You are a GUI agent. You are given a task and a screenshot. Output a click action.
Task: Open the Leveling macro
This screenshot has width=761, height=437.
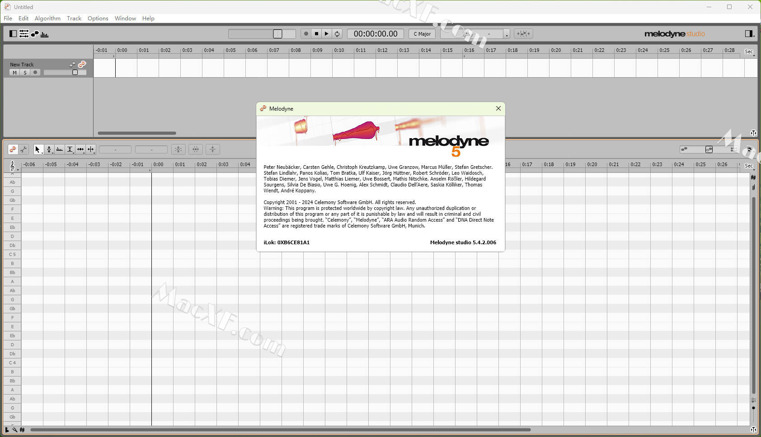coord(212,149)
